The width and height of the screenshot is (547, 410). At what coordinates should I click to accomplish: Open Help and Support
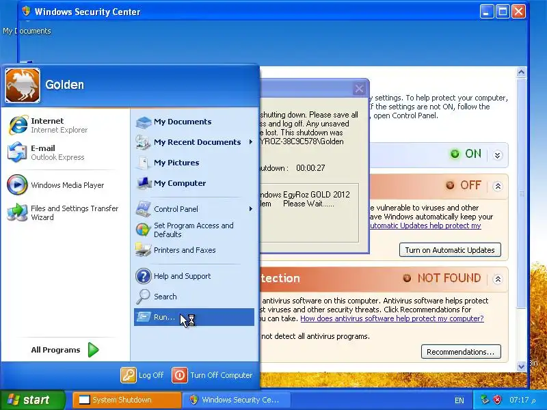pos(194,276)
